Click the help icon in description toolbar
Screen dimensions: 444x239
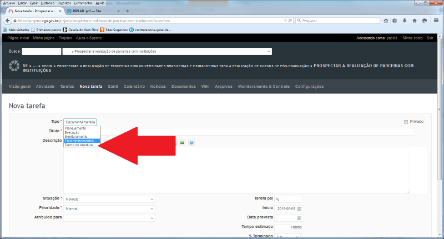[191, 143]
